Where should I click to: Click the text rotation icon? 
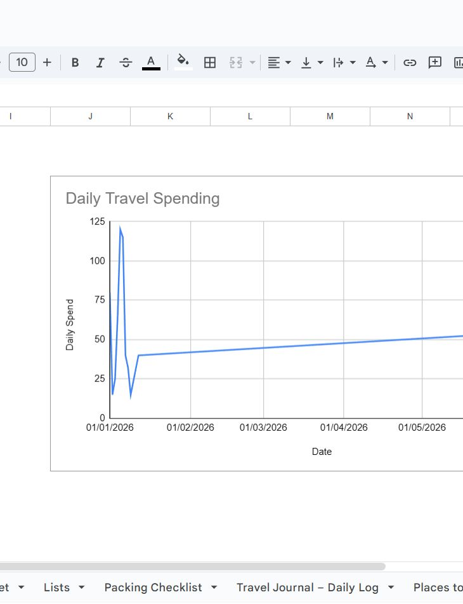[370, 62]
